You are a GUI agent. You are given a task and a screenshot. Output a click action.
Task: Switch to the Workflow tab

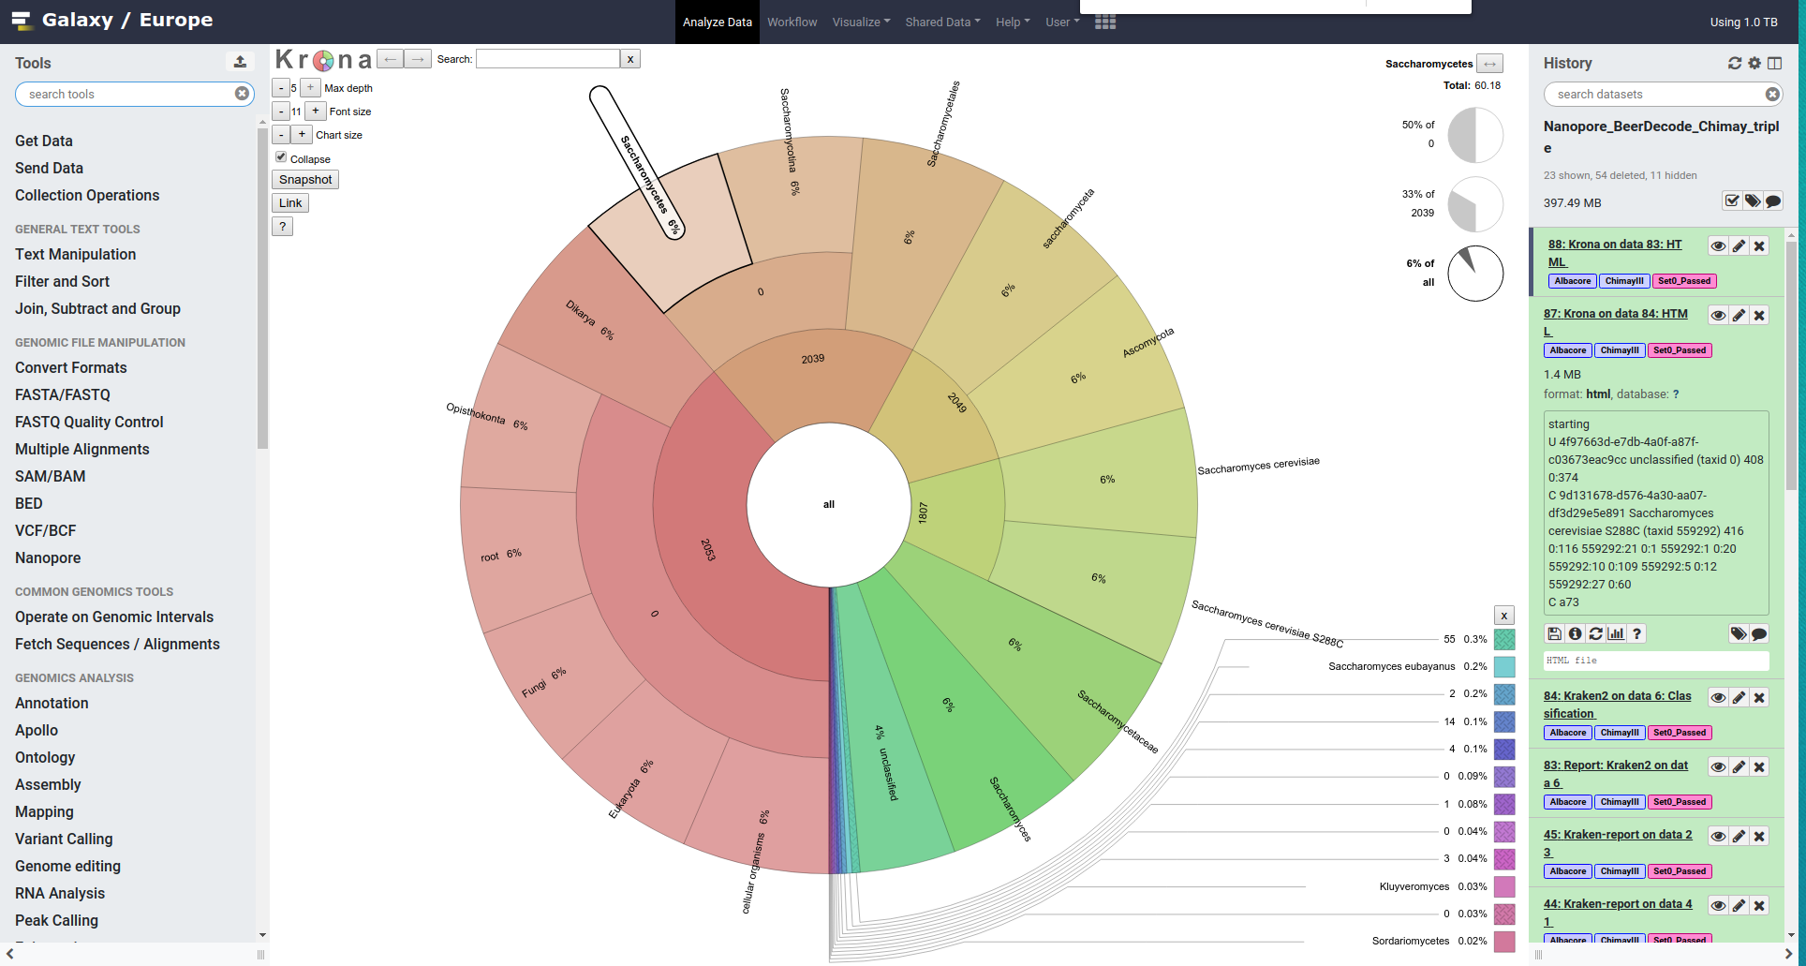[x=792, y=22]
